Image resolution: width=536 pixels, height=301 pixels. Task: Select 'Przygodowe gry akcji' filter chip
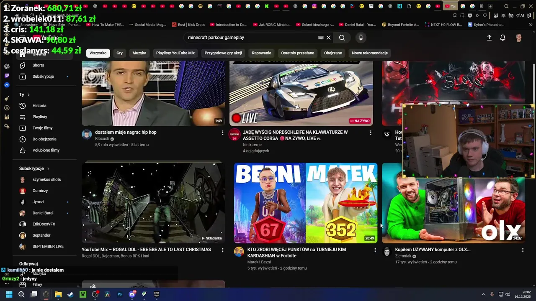point(223,53)
